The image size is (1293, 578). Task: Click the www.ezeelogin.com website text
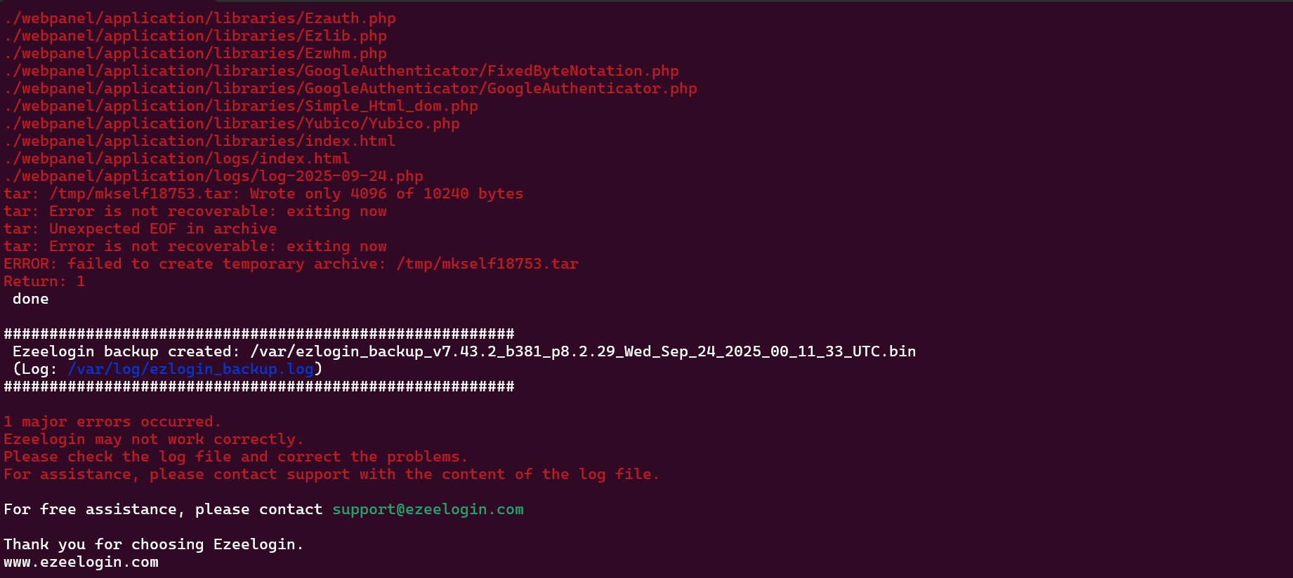81,562
